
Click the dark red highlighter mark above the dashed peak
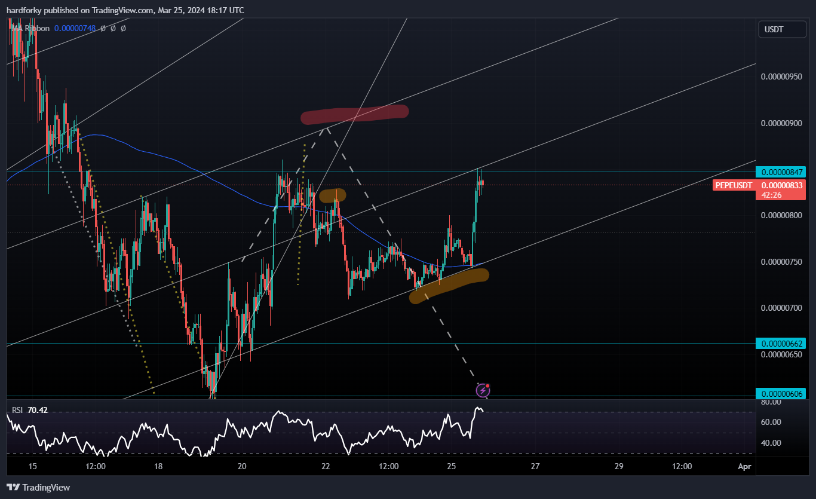tap(355, 114)
